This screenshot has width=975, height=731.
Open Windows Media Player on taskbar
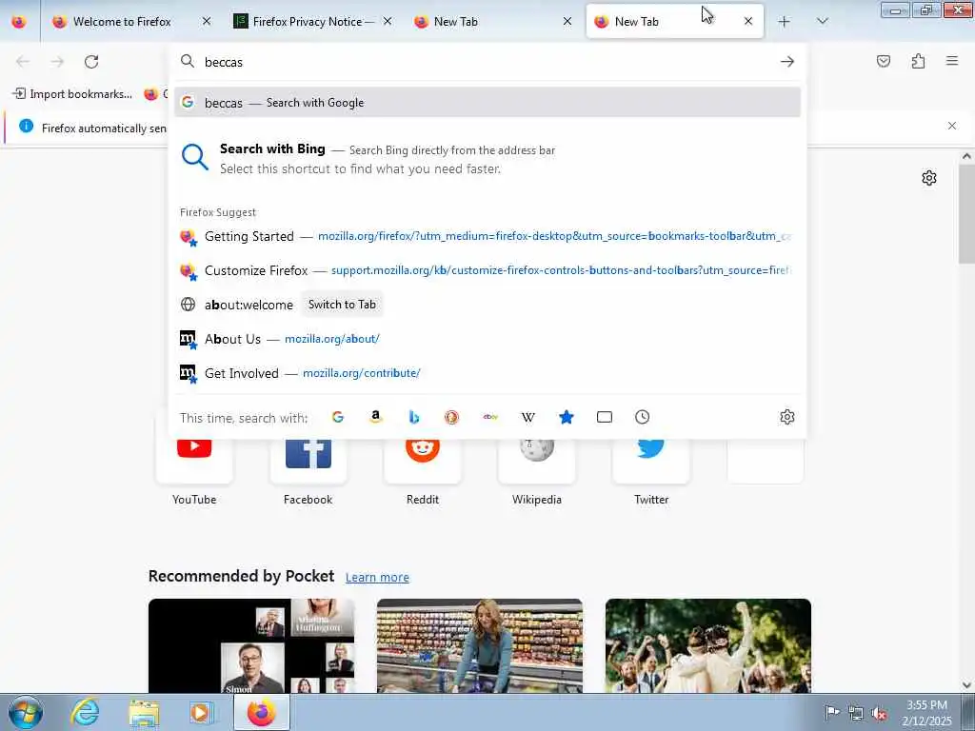tap(201, 712)
